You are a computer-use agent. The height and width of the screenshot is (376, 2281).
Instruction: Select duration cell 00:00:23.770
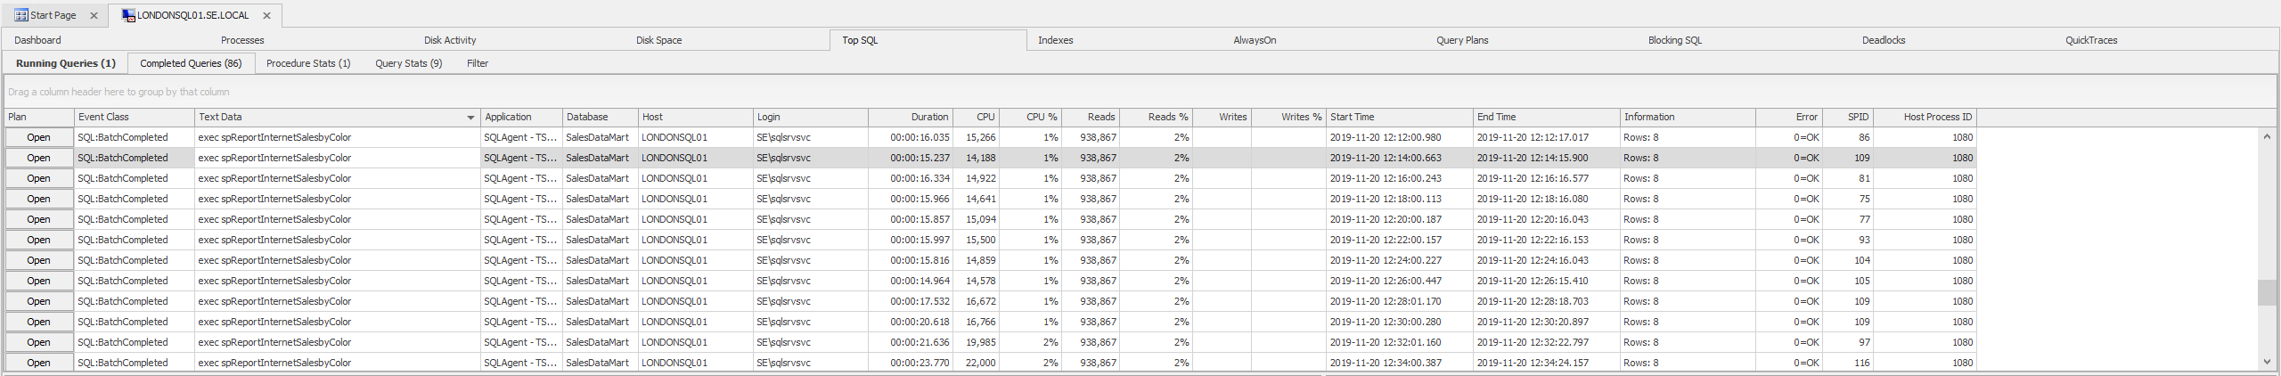click(x=911, y=363)
